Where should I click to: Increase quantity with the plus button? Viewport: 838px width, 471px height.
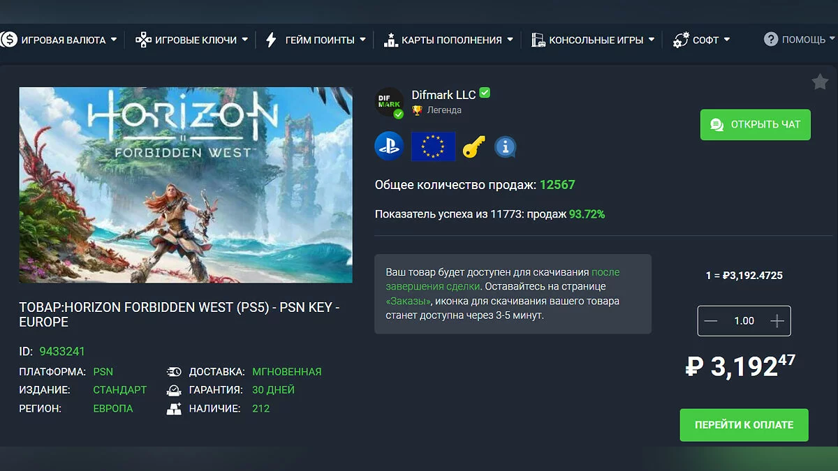777,321
